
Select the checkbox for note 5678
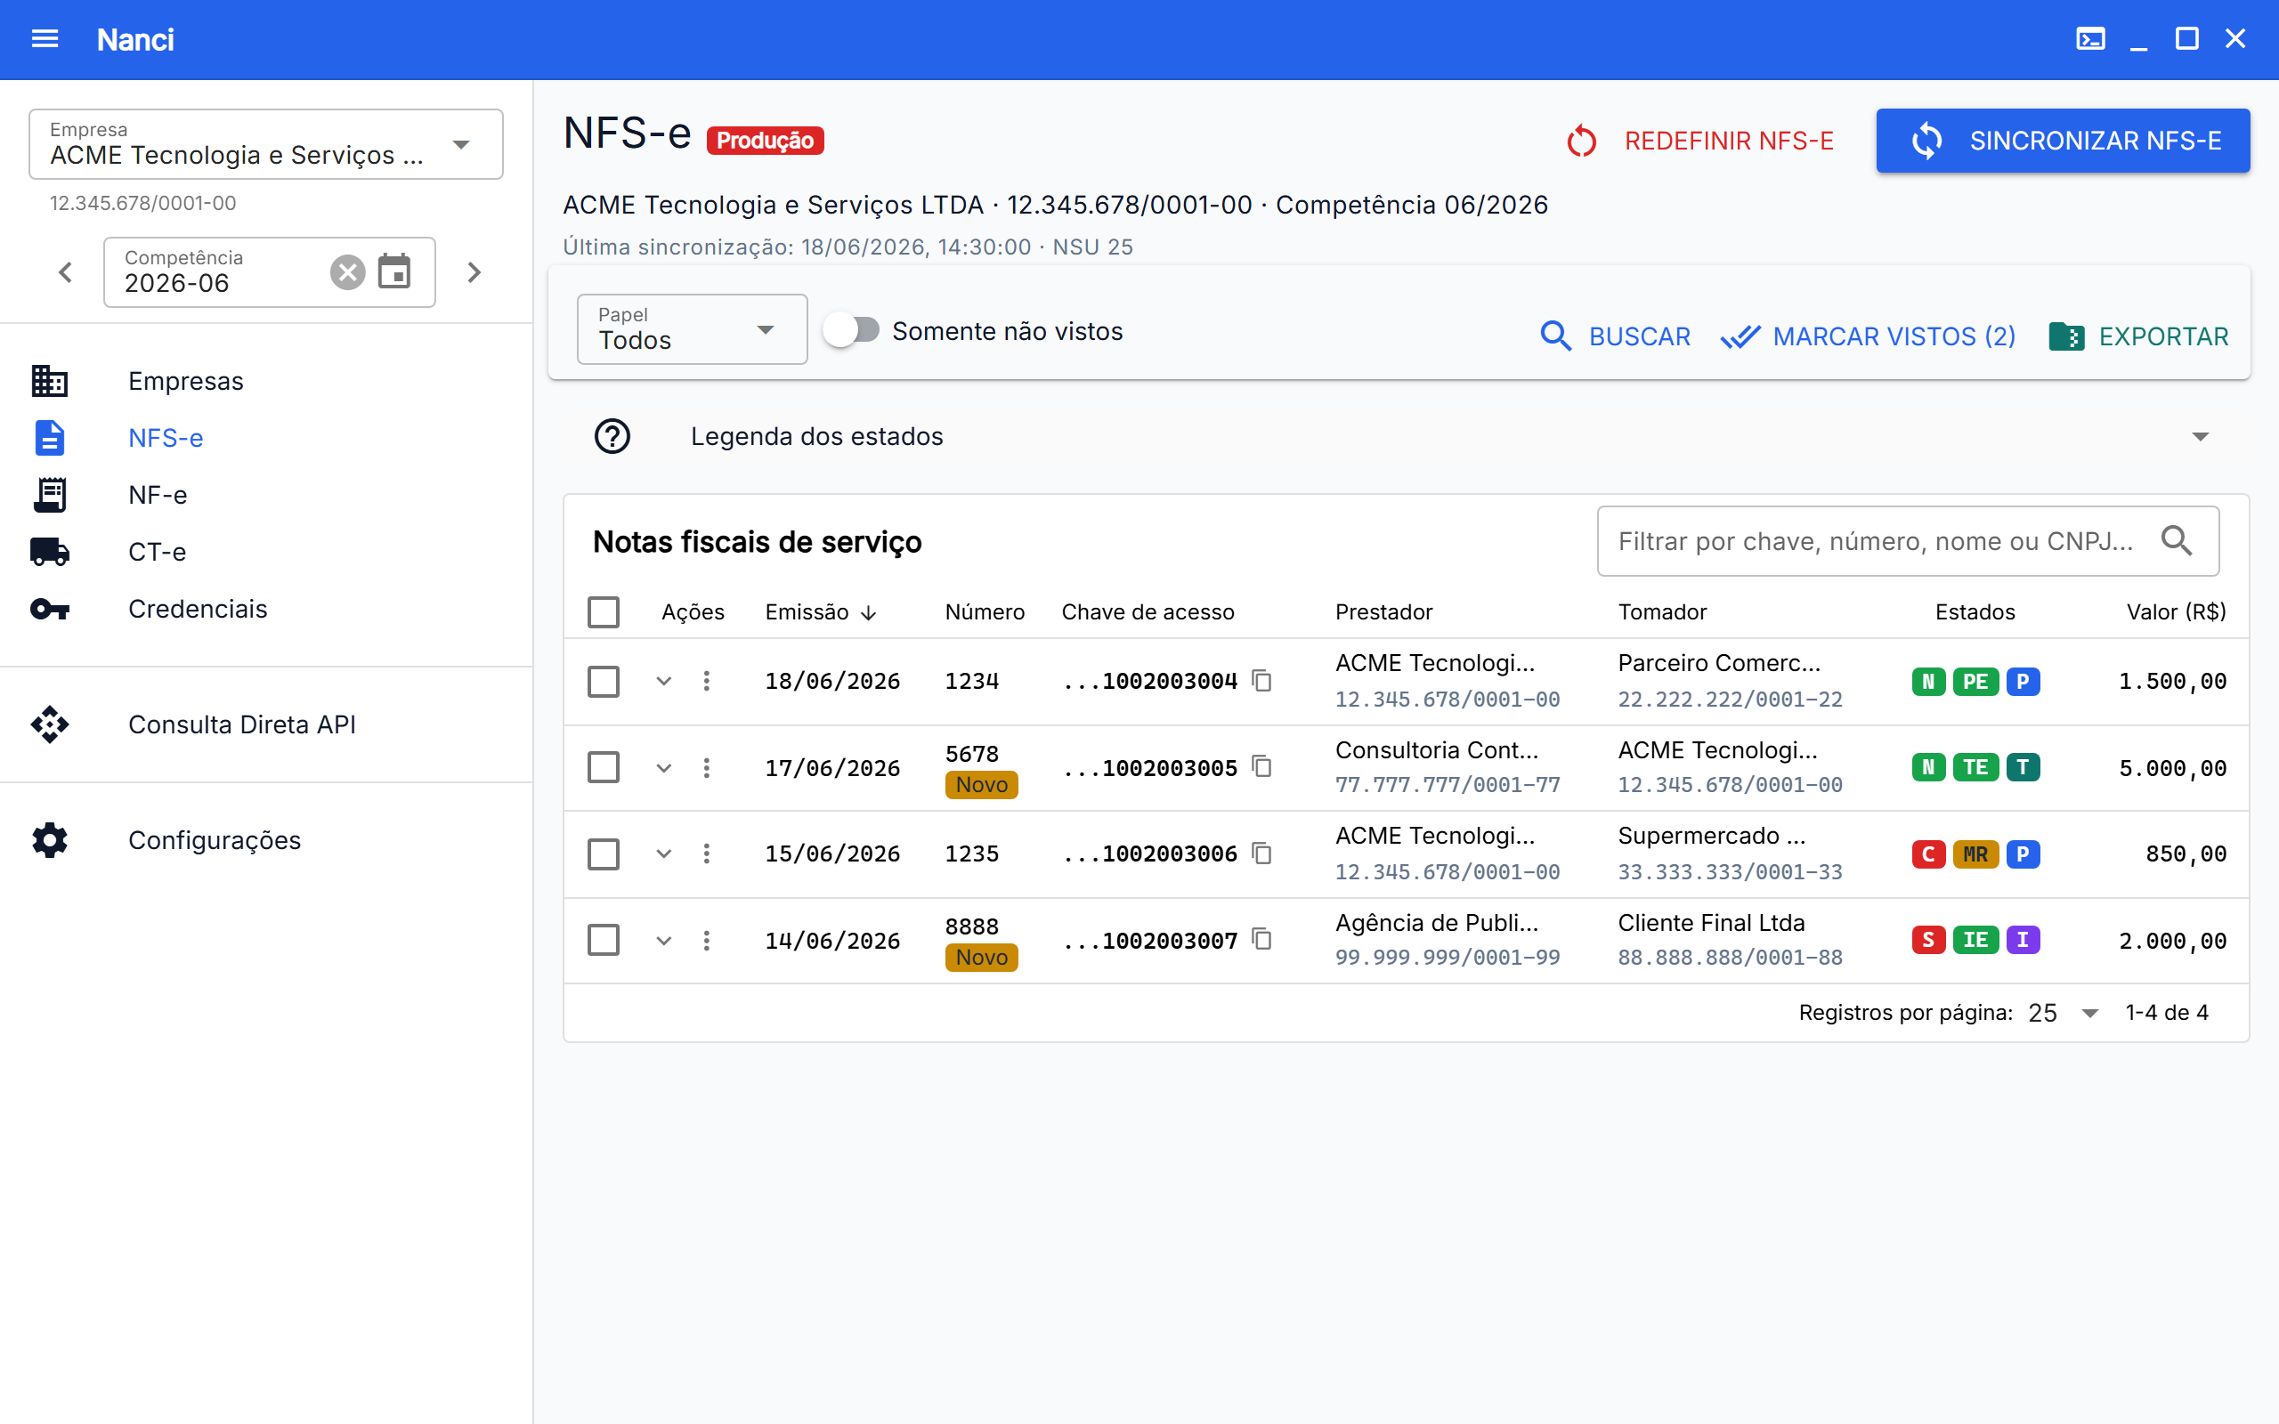[x=604, y=767]
